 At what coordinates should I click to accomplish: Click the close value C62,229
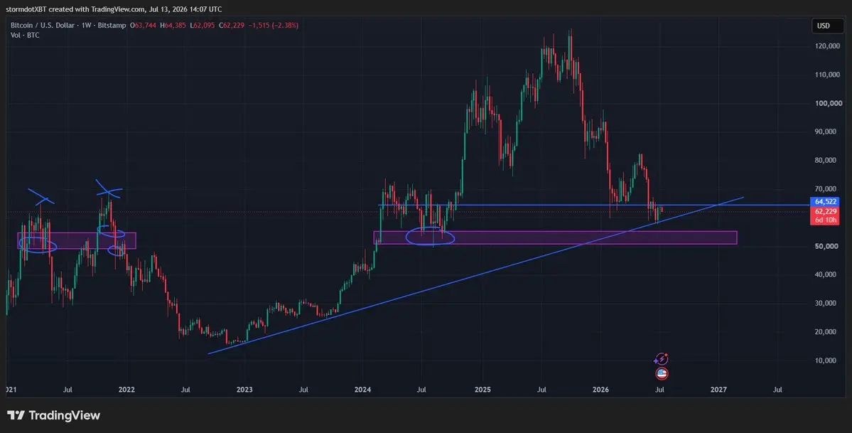coord(232,25)
